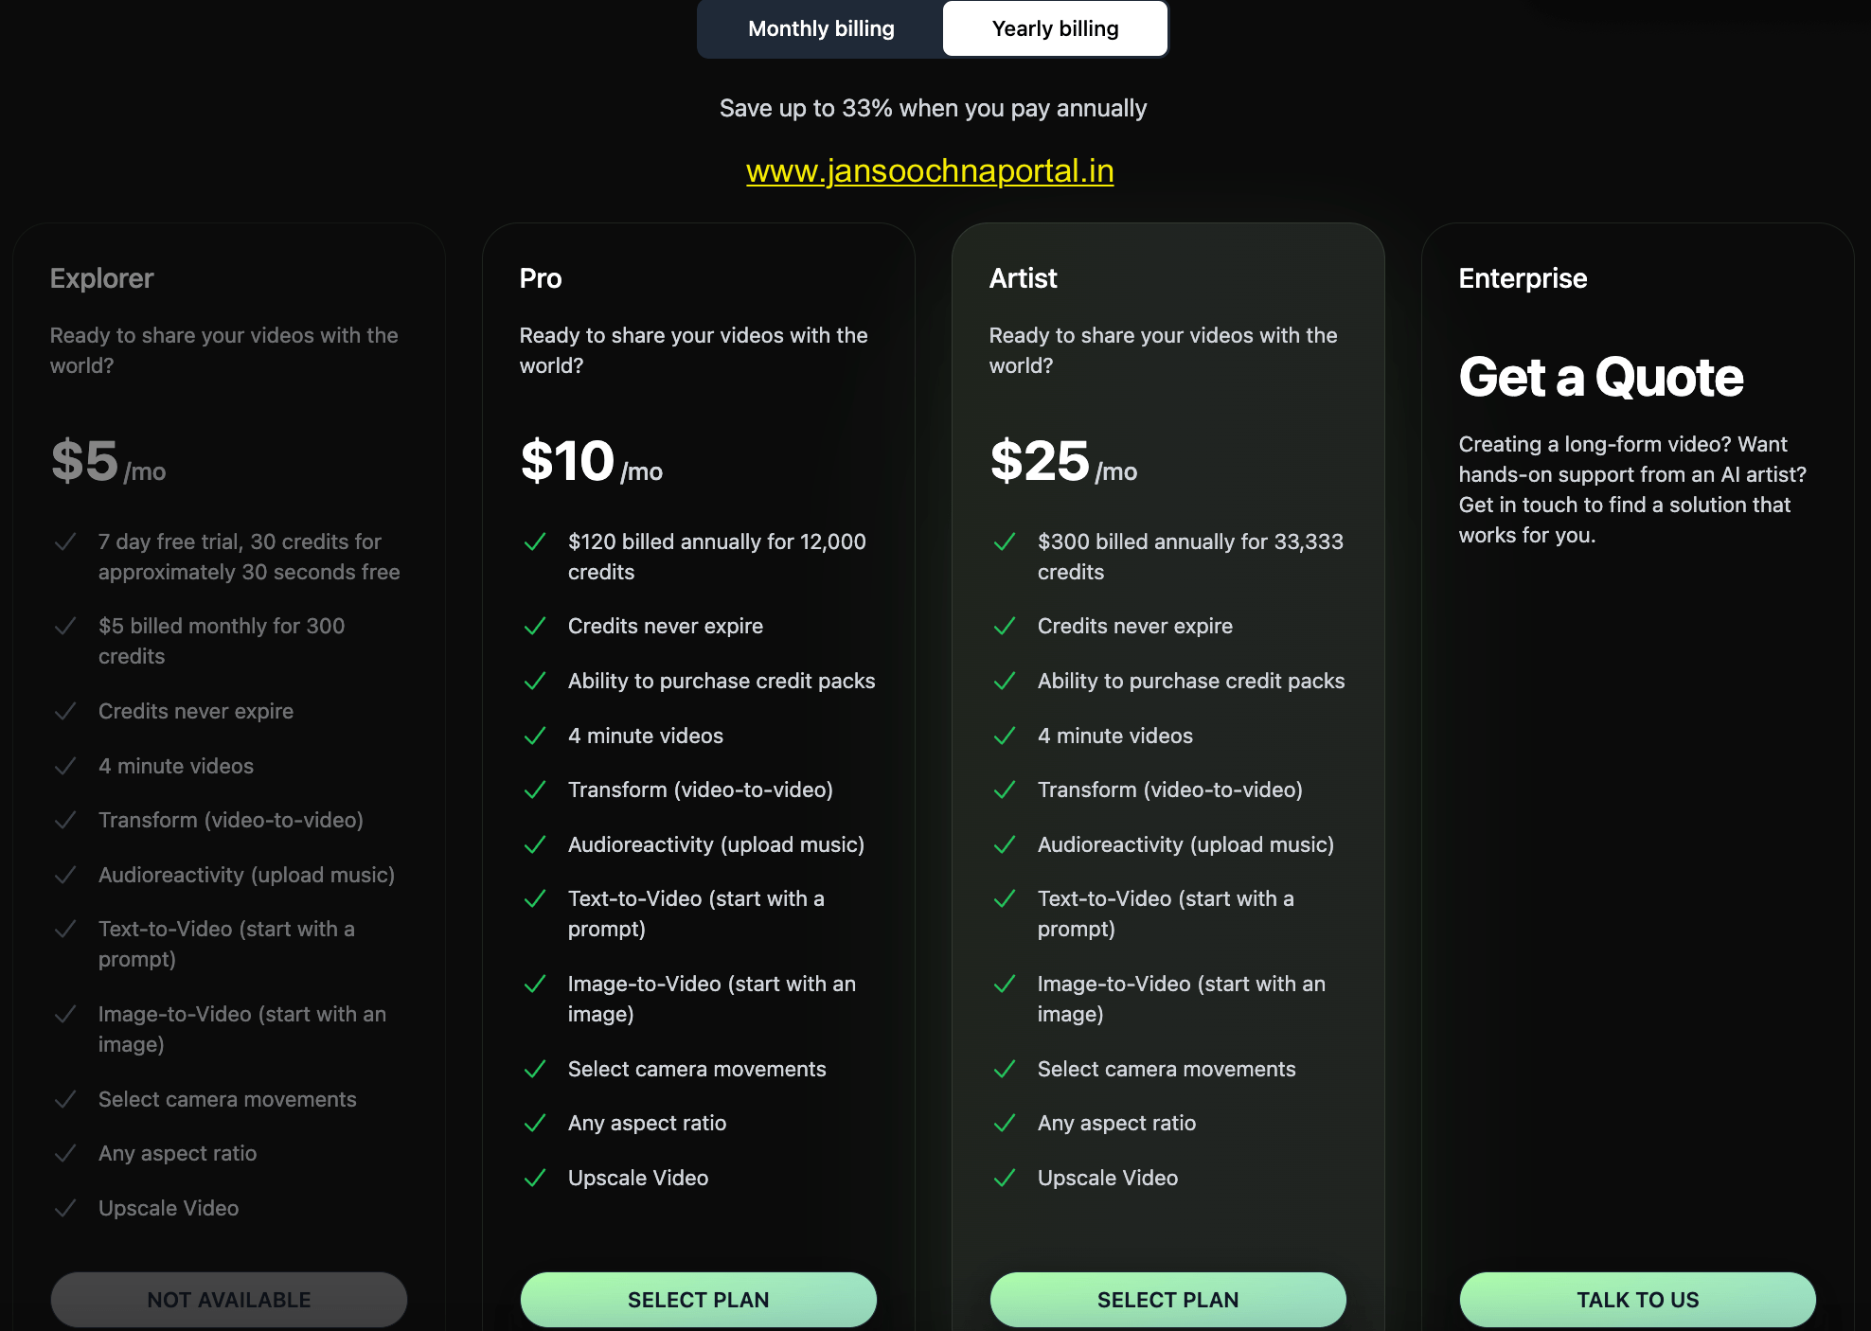Click the NOT AVAILABLE button under Explorer
Image resolution: width=1871 pixels, height=1331 pixels.
pyautogui.click(x=229, y=1300)
